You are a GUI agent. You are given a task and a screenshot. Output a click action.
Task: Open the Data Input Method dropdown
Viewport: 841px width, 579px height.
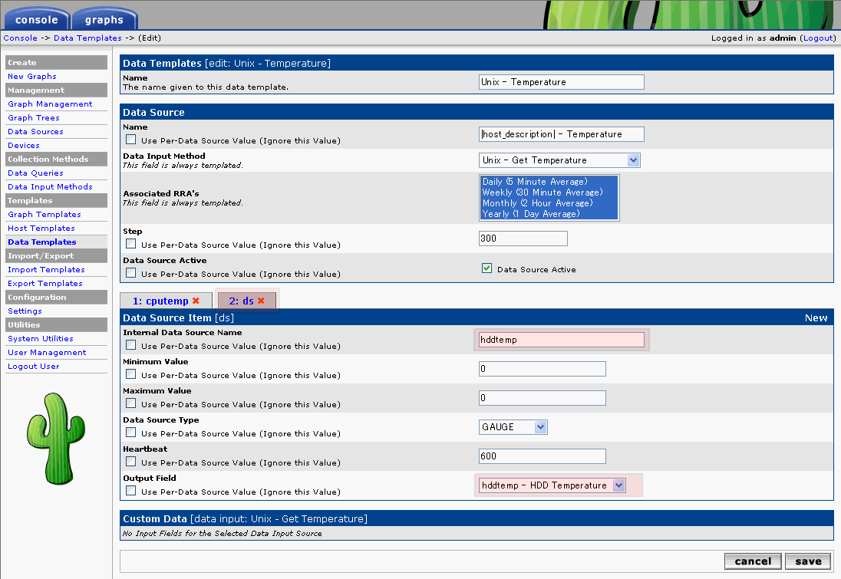pos(559,160)
